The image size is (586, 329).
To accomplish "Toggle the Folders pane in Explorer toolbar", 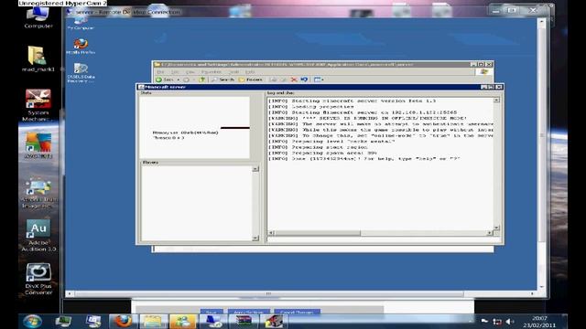I will pyautogui.click(x=250, y=80).
